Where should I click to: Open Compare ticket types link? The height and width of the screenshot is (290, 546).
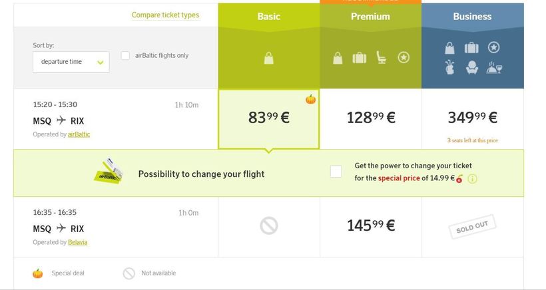click(x=165, y=15)
